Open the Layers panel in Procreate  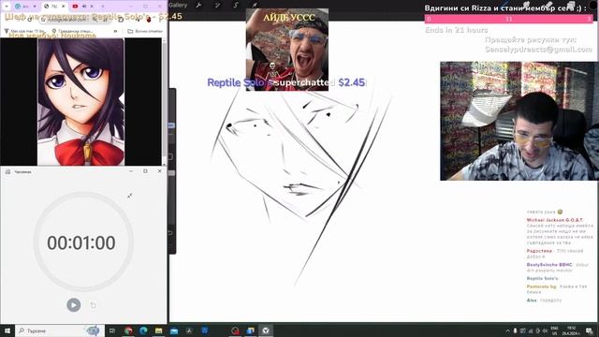[571, 4]
